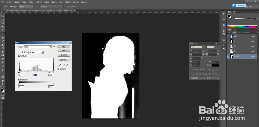Select the Dodge tool
This screenshot has width=259, height=127.
coord(3,63)
